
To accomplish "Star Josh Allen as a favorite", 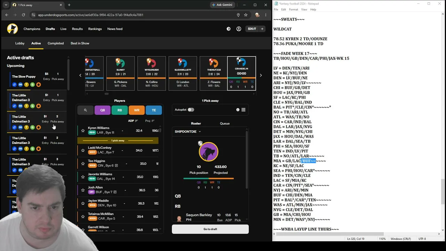I will pyautogui.click(x=83, y=190).
